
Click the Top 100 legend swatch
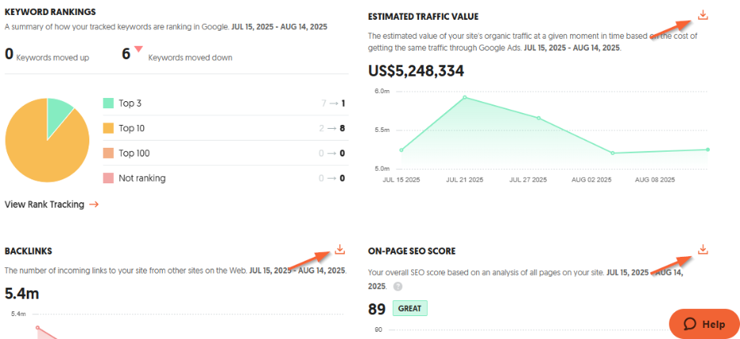(x=108, y=153)
